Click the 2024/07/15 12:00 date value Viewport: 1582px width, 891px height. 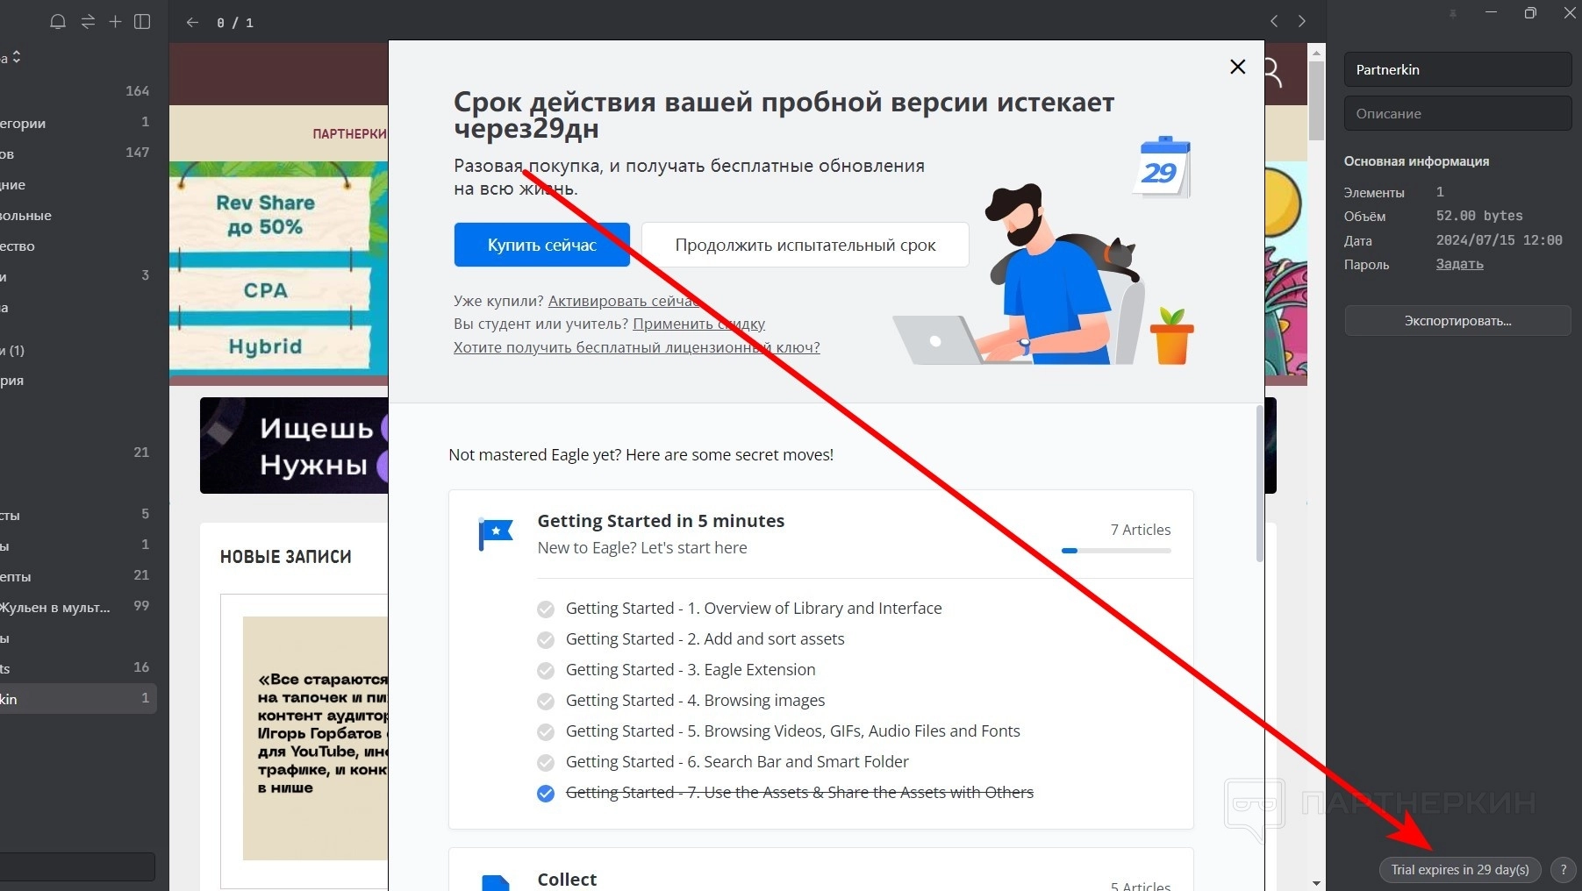1499,240
